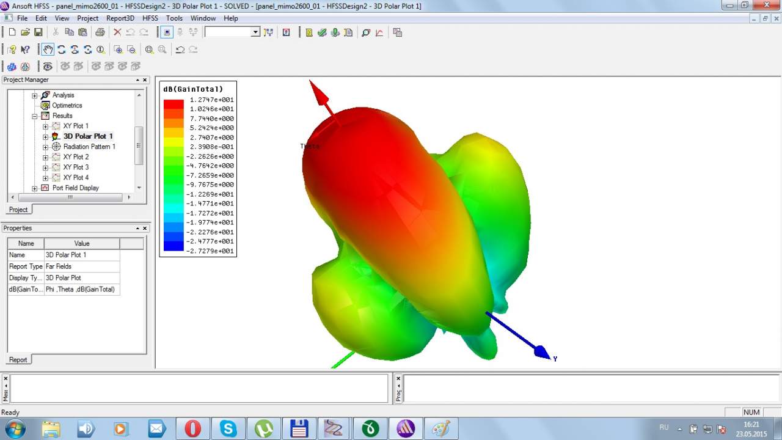Viewport: 782px width, 440px height.
Task: Toggle visibility with the active eye icon
Action: point(48,66)
